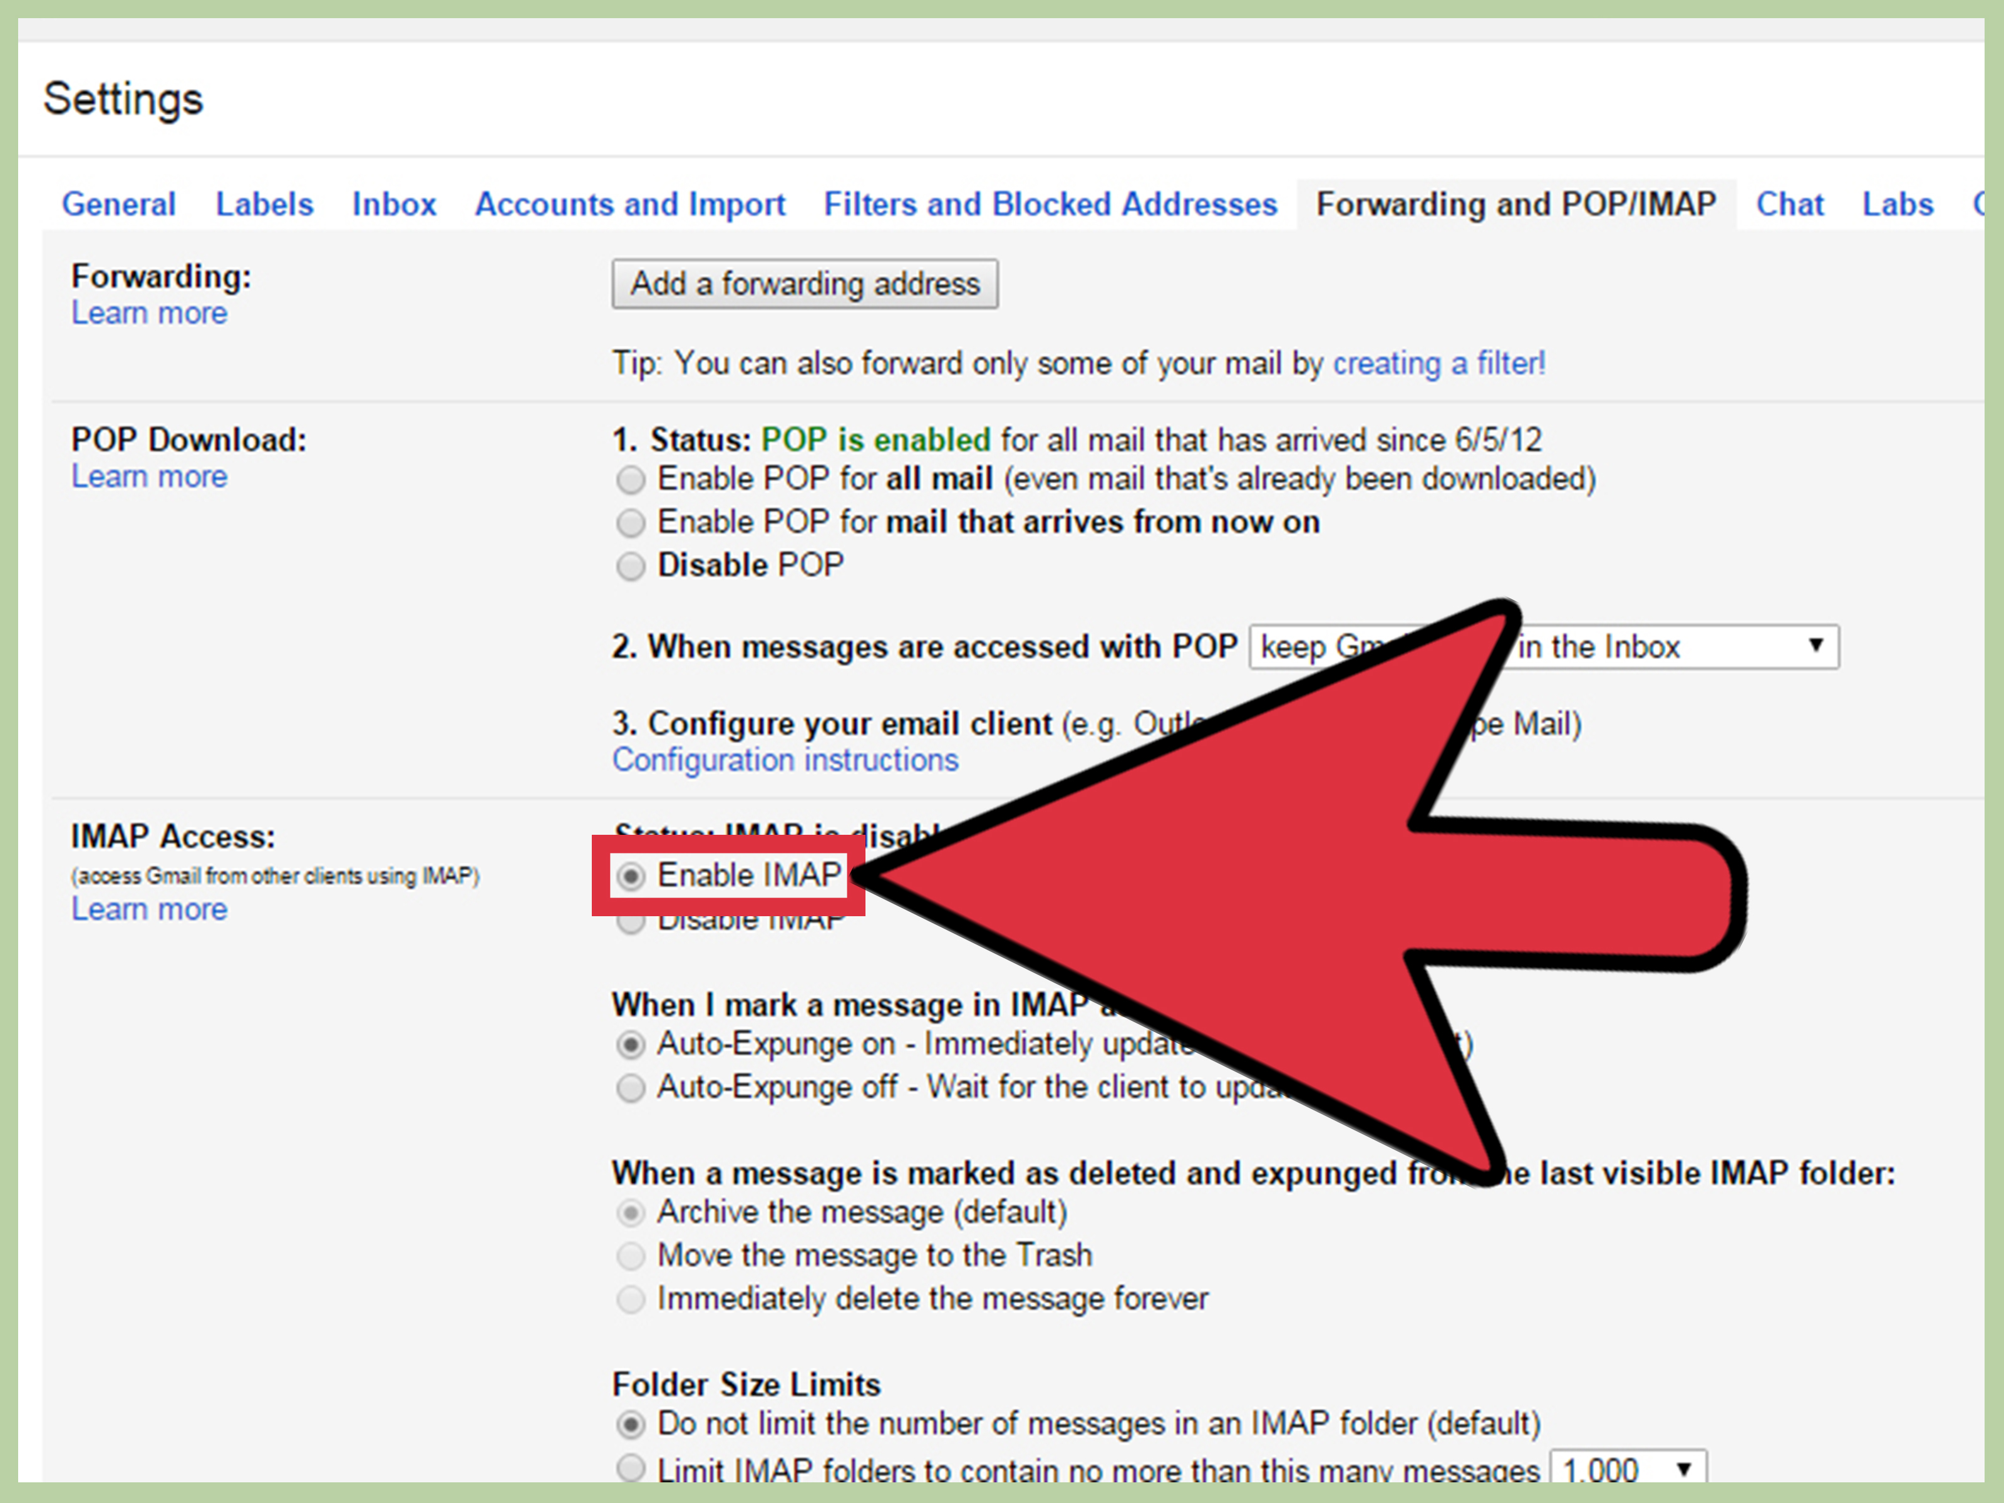Turn Auto-Expunge off

pos(631,1088)
